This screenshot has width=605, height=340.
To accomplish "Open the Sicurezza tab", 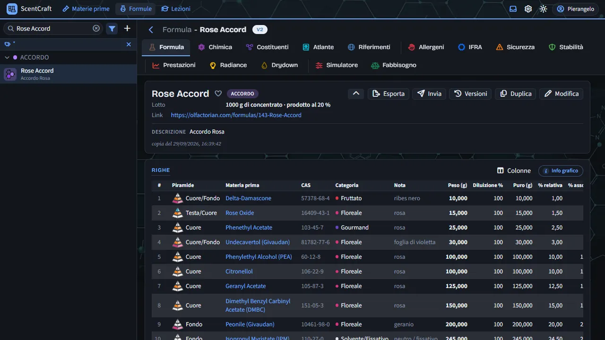I will tap(515, 47).
